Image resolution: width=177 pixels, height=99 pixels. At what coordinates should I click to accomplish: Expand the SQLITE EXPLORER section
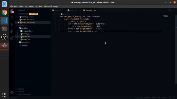point(16,95)
